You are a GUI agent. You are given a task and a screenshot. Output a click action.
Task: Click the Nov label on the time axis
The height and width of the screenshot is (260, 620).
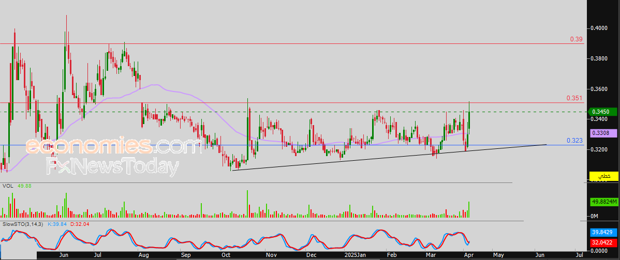point(271,255)
